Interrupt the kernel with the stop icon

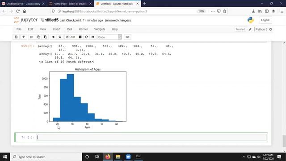pyautogui.click(x=80, y=37)
